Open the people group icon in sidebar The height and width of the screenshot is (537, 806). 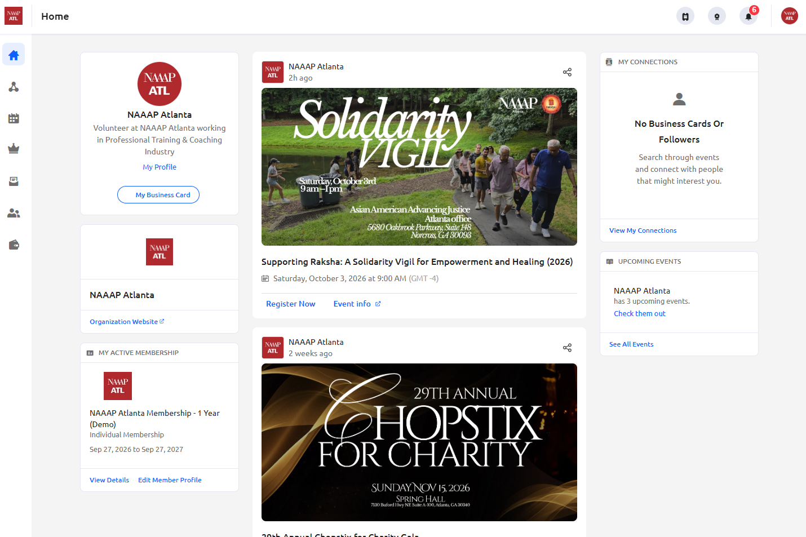tap(14, 213)
